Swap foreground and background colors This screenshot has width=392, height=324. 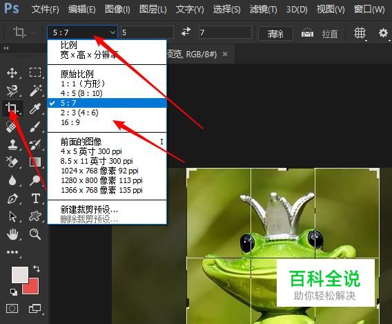click(x=37, y=269)
